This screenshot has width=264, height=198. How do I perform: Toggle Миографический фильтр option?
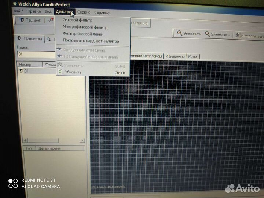(85, 27)
